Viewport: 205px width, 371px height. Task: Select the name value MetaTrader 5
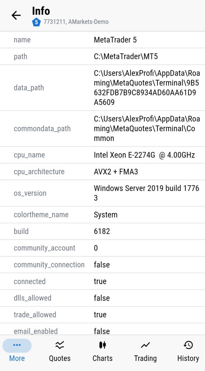click(x=115, y=40)
